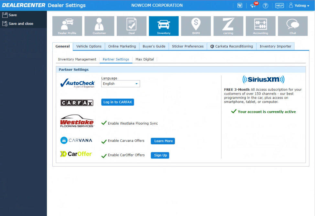This screenshot has width=315, height=216.
Task: Click the HELP button icon
Action: tap(279, 5)
